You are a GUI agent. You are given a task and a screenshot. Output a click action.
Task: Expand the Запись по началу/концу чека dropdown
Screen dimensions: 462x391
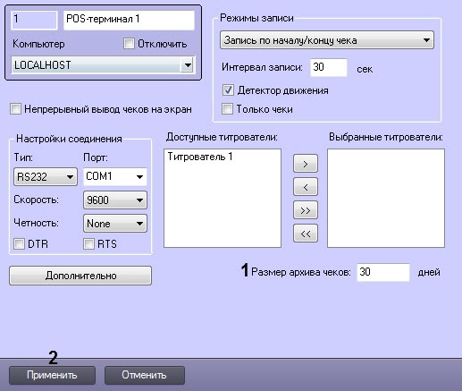327,39
